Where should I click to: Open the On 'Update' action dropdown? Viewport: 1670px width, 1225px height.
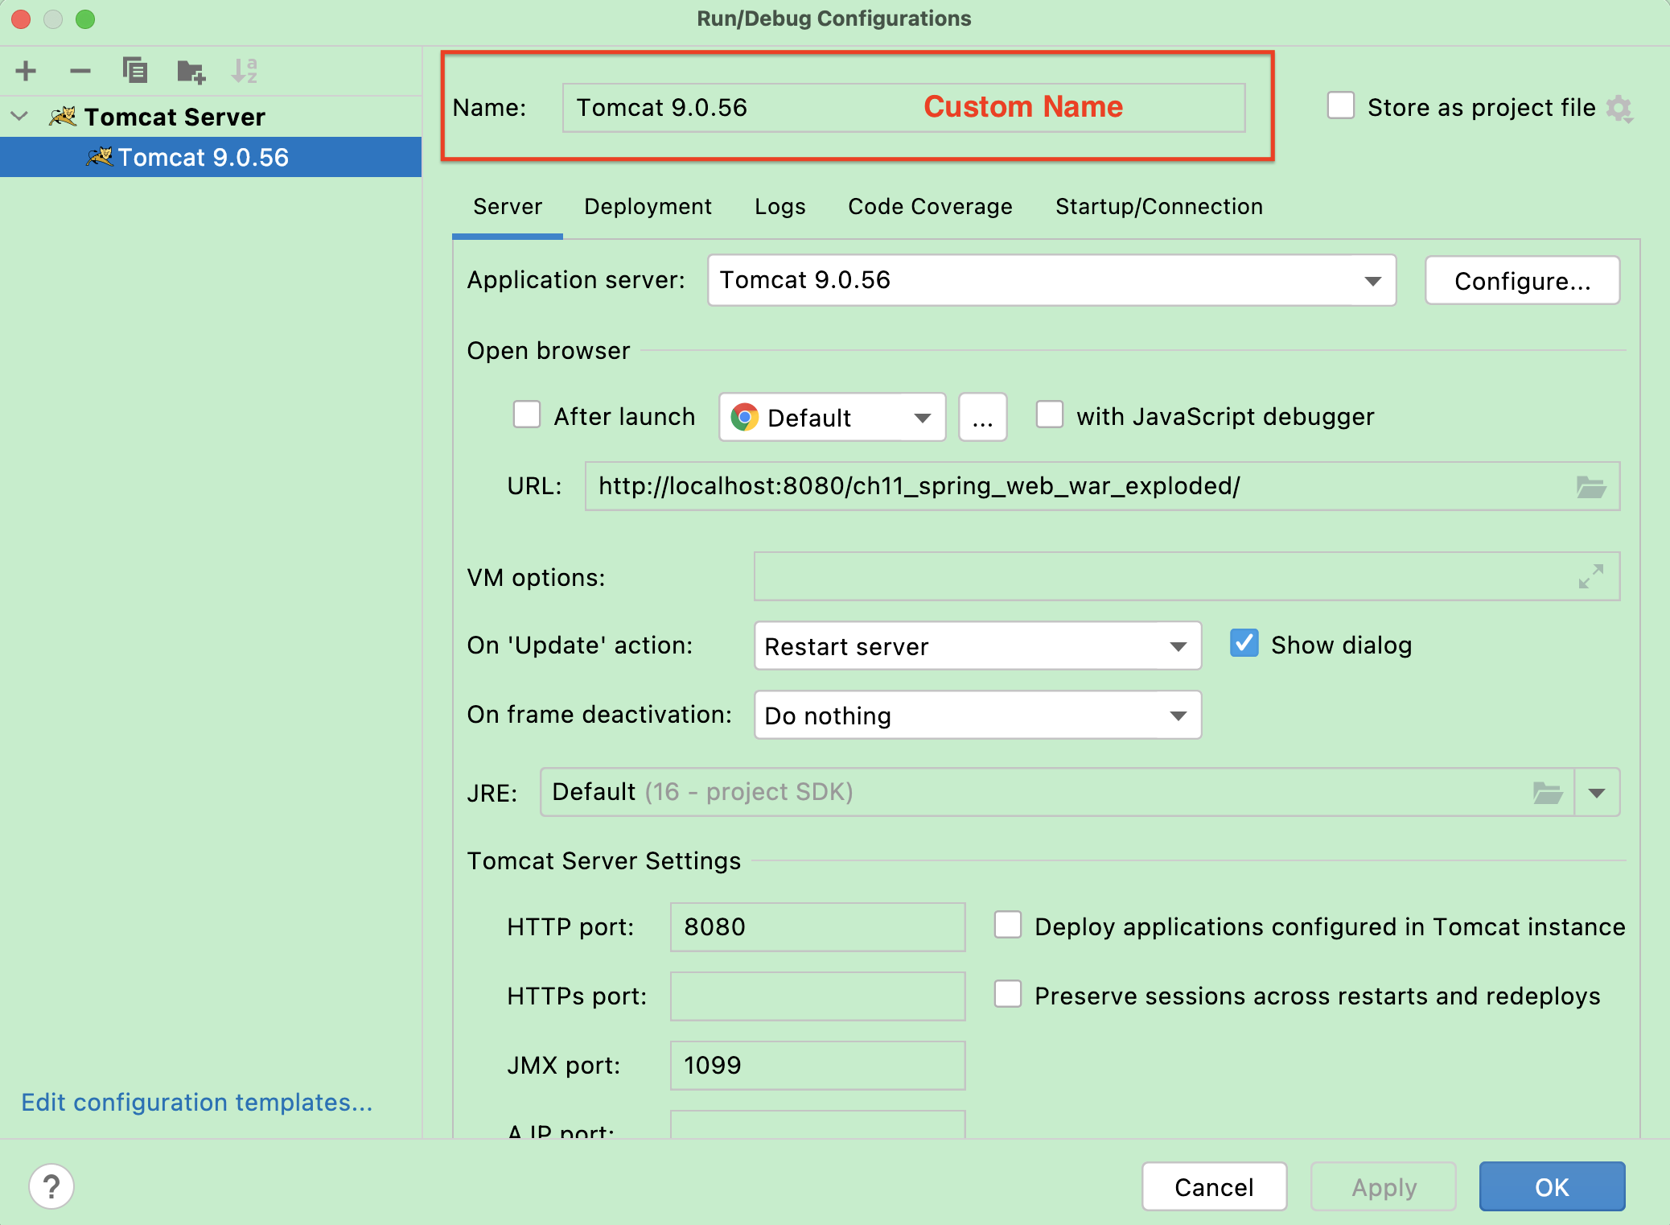click(977, 645)
